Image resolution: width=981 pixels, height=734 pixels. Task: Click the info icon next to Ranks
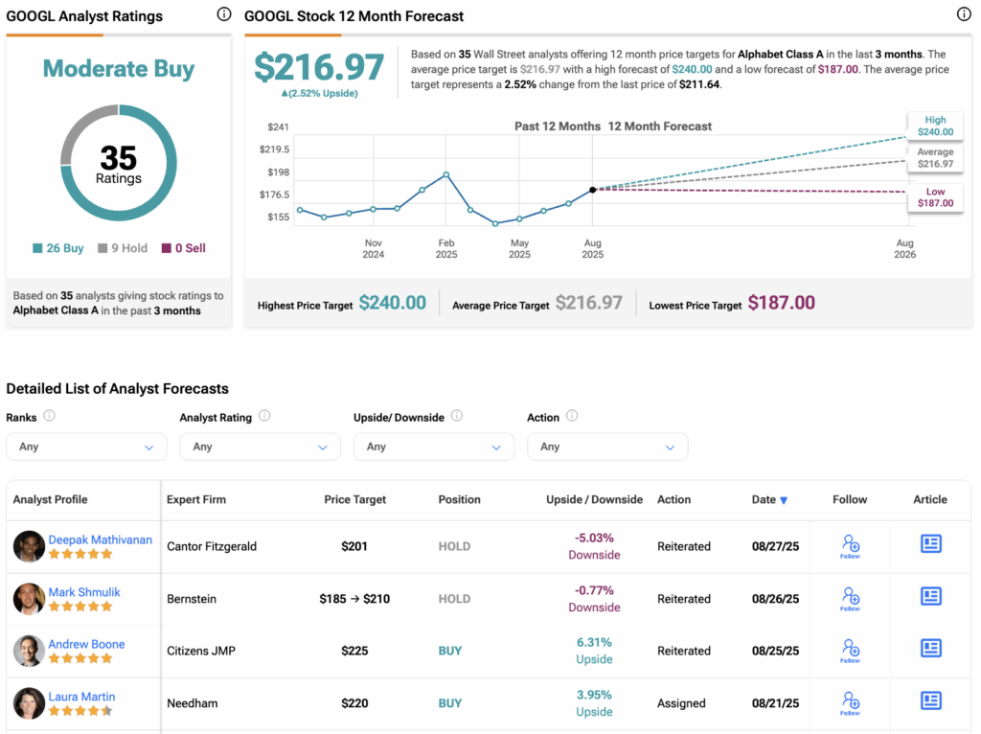click(x=49, y=416)
